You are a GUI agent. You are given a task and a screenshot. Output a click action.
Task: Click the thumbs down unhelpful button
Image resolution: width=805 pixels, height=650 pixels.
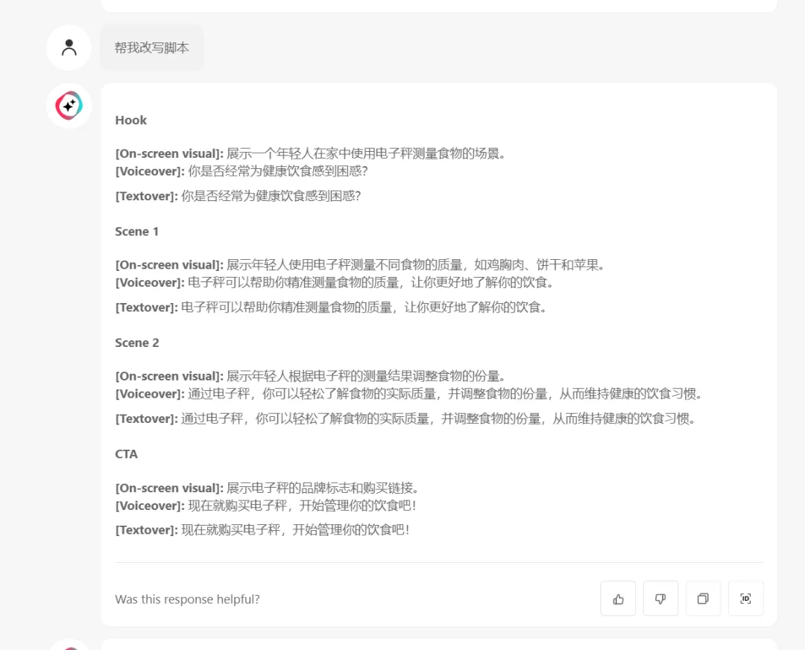point(660,598)
